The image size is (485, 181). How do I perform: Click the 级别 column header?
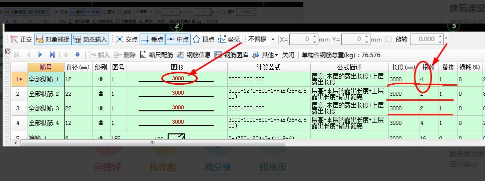pos(101,67)
